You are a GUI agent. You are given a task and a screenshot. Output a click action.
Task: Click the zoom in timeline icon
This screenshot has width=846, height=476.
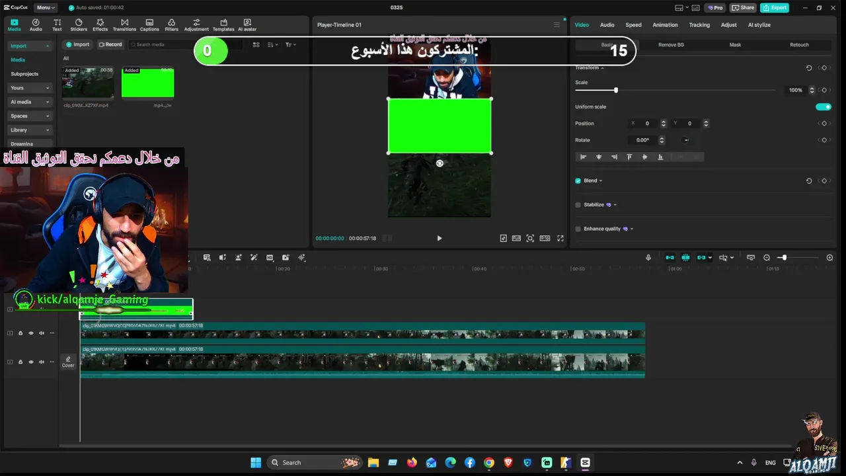[x=830, y=258]
